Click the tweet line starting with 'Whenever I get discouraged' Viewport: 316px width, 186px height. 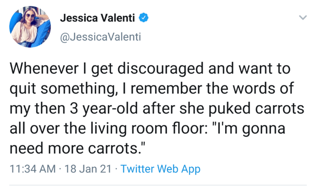150,69
